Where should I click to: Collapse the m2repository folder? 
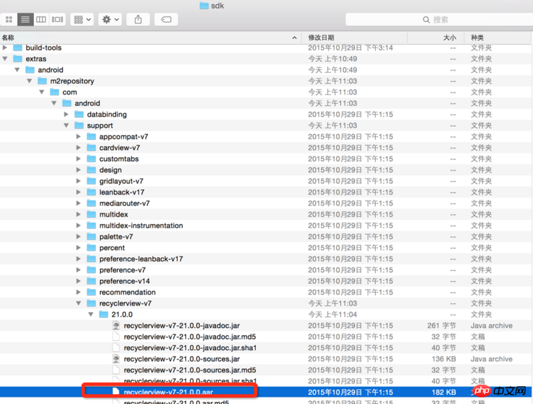pos(30,81)
